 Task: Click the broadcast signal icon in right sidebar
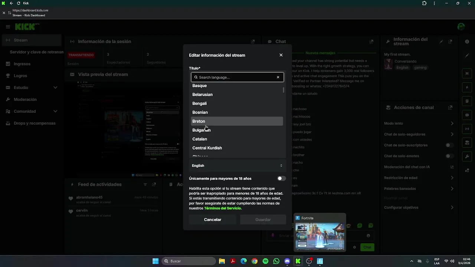pyautogui.click(x=467, y=129)
